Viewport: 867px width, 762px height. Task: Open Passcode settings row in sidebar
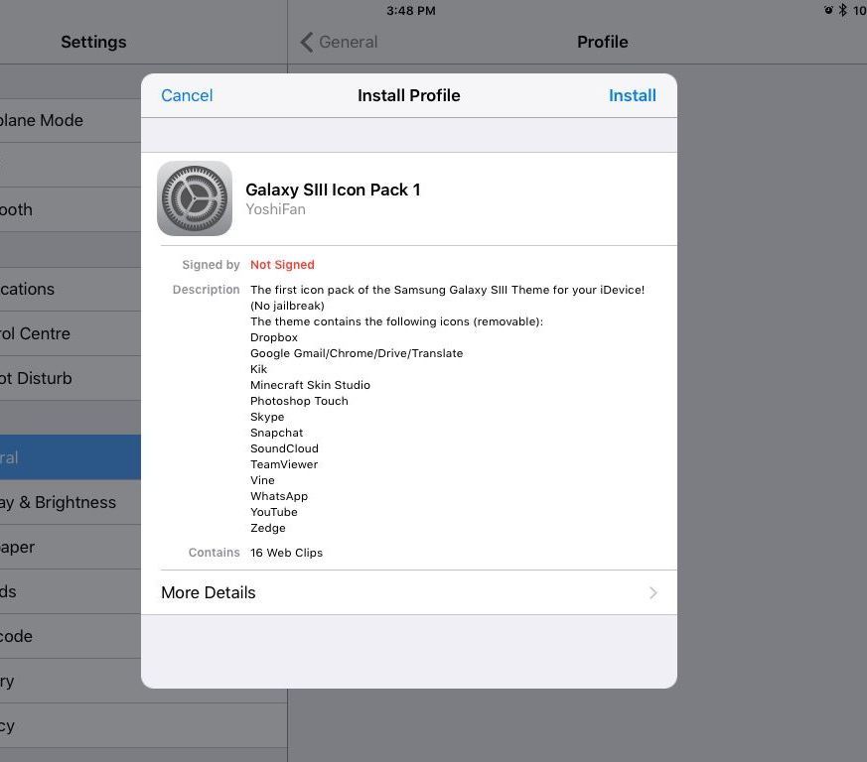point(71,636)
